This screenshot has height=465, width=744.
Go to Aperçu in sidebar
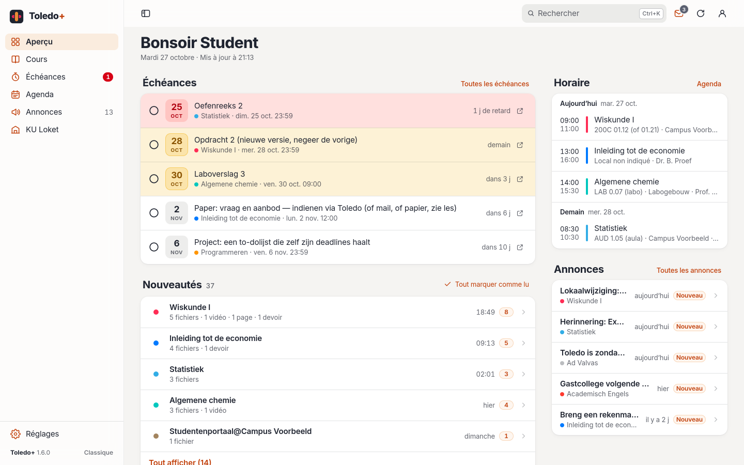[x=61, y=42]
